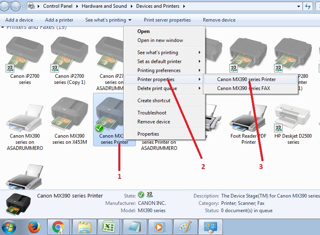
Task: Choose Open in new window
Action: tap(160, 40)
